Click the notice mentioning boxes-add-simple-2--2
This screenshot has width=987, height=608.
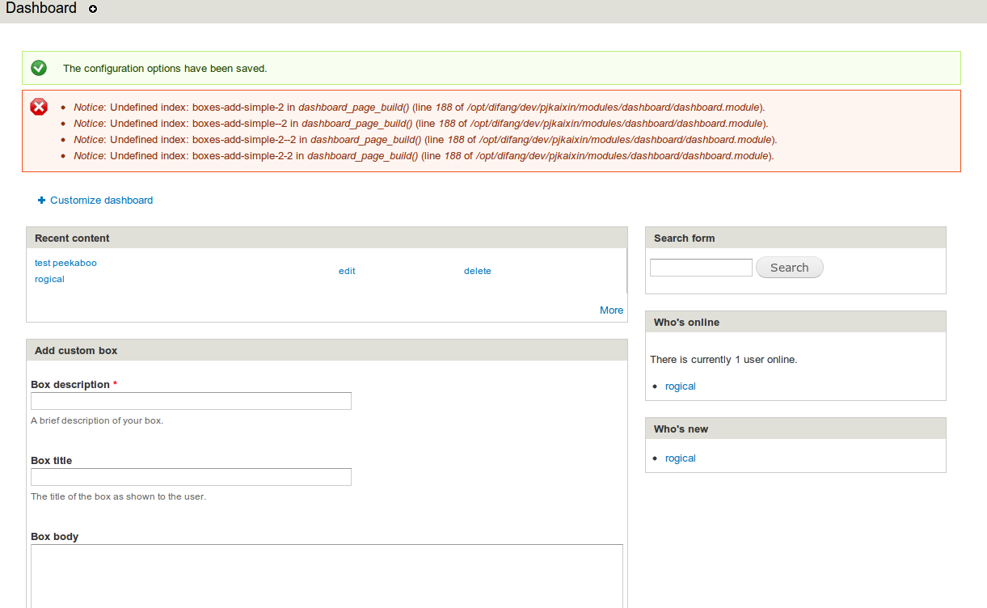tap(425, 139)
